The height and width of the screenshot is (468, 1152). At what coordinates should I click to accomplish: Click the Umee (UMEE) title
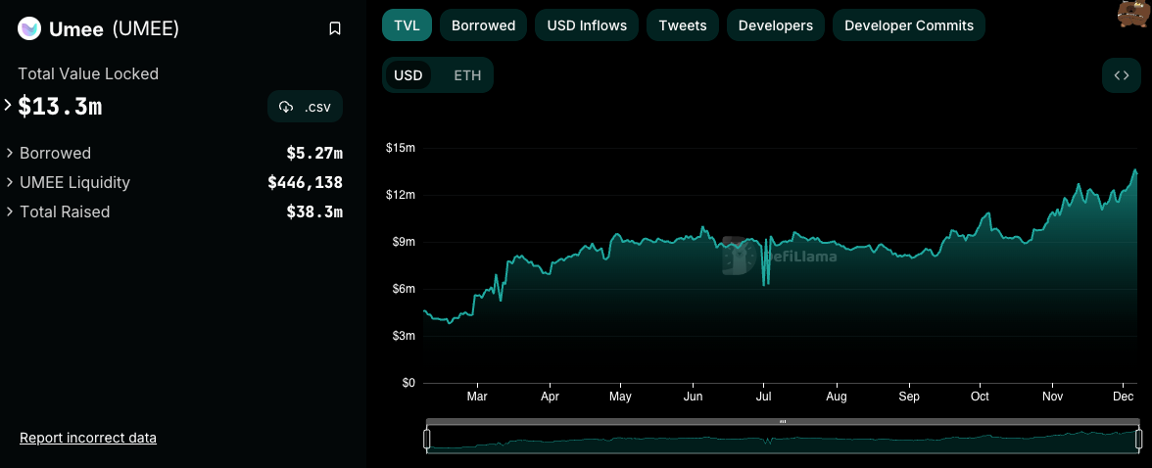[x=114, y=28]
